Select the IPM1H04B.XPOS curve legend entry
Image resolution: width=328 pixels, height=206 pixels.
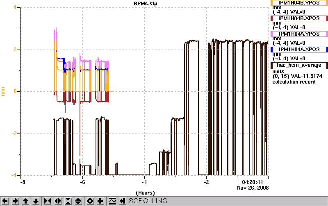point(299,18)
